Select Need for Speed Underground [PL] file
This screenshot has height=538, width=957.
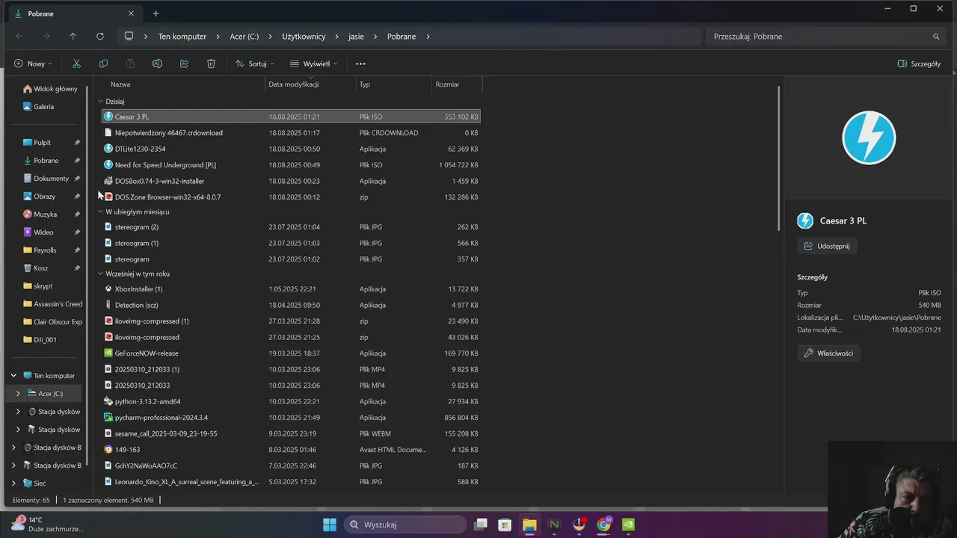(291, 164)
